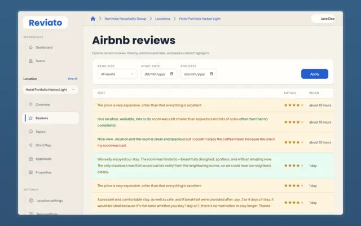Open the Dashboard house icon

pos(30,47)
